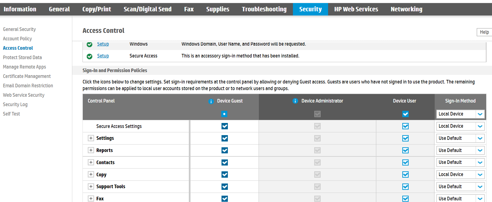492x202 pixels.
Task: Toggle Device Guest checkbox for Secure Access Settings
Action: tap(225, 126)
